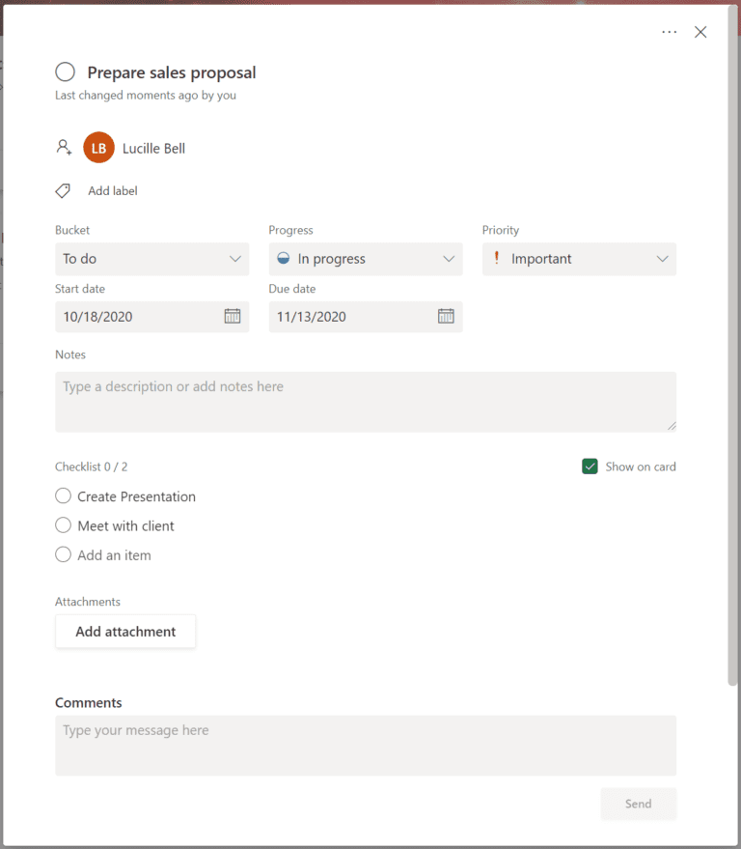Open the Progress dropdown
Viewport: 741px width, 849px height.
(448, 259)
